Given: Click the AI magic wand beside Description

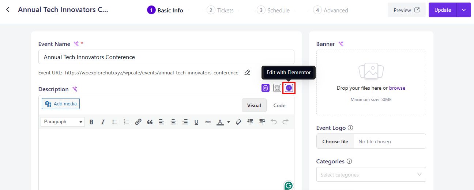Looking at the screenshot, I should [x=75, y=89].
